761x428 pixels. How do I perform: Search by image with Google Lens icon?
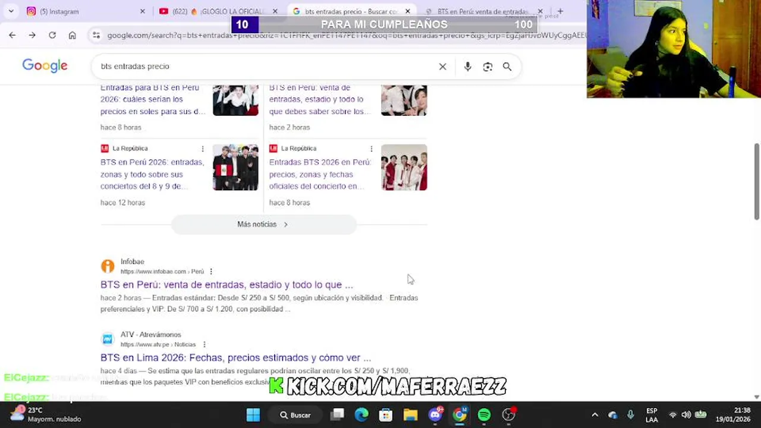coord(488,67)
